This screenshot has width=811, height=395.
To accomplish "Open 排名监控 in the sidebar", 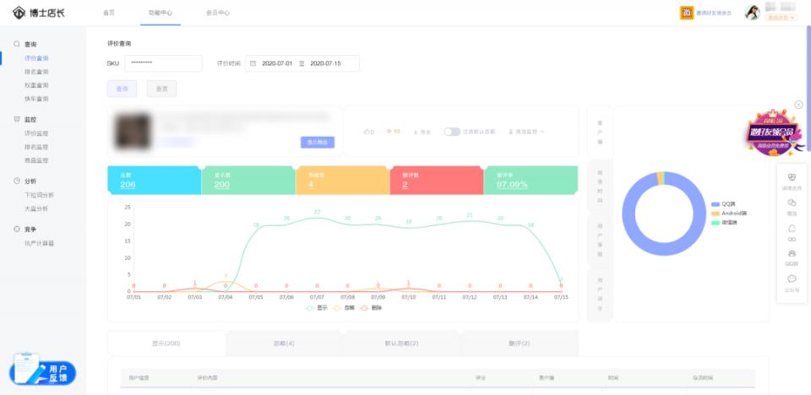I will [36, 147].
